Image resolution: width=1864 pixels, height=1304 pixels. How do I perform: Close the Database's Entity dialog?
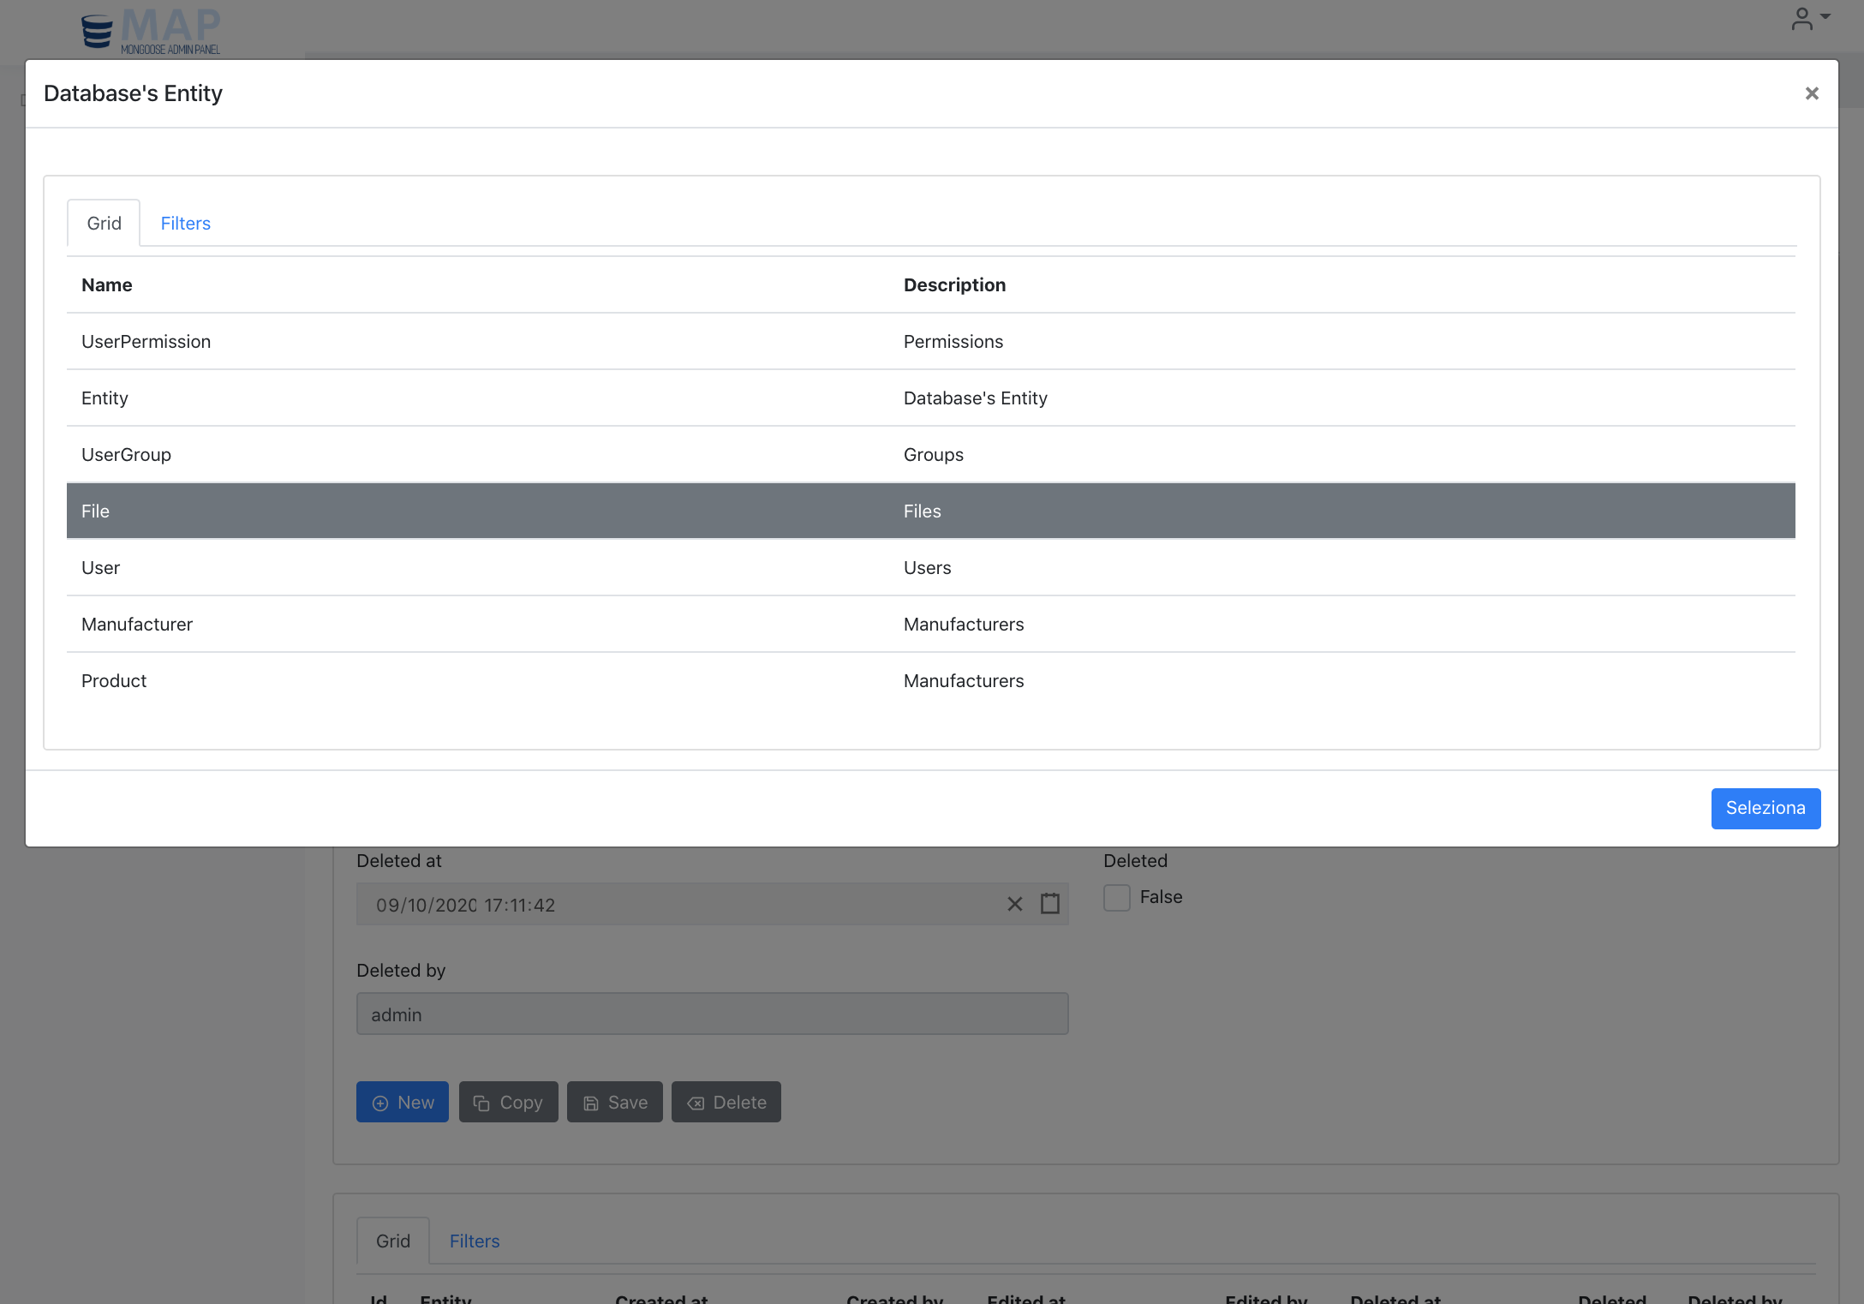pos(1811,93)
